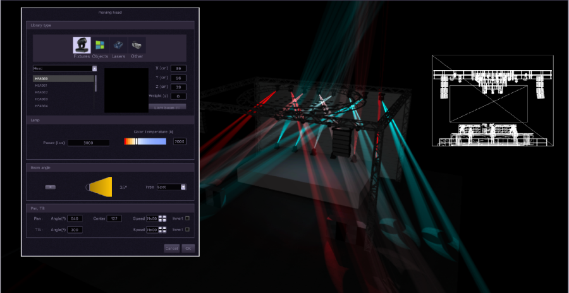Click the yellow beam angle cone preview

point(100,186)
